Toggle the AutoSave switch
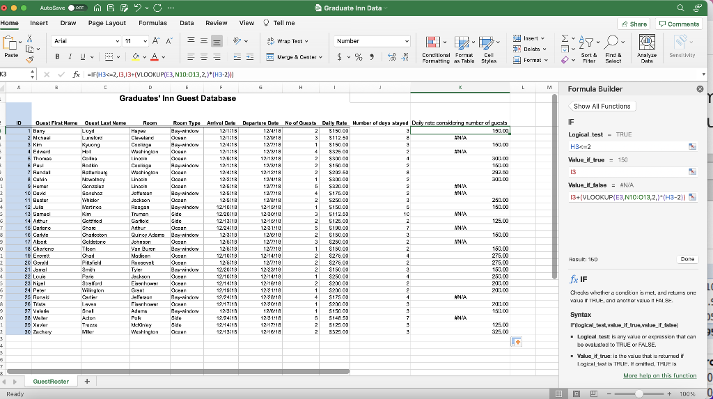The image size is (713, 399). click(77, 8)
